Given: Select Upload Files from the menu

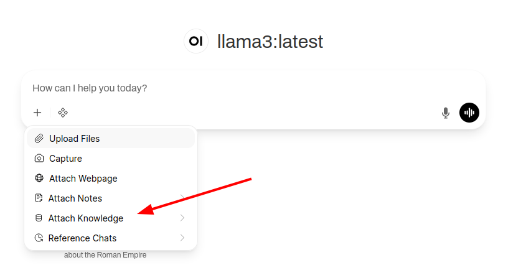Looking at the screenshot, I should tap(75, 139).
